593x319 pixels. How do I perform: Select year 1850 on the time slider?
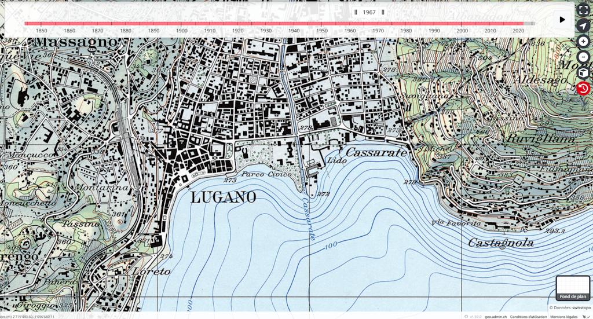point(42,24)
